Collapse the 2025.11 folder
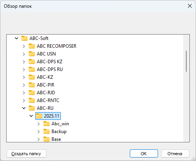 [31, 116]
